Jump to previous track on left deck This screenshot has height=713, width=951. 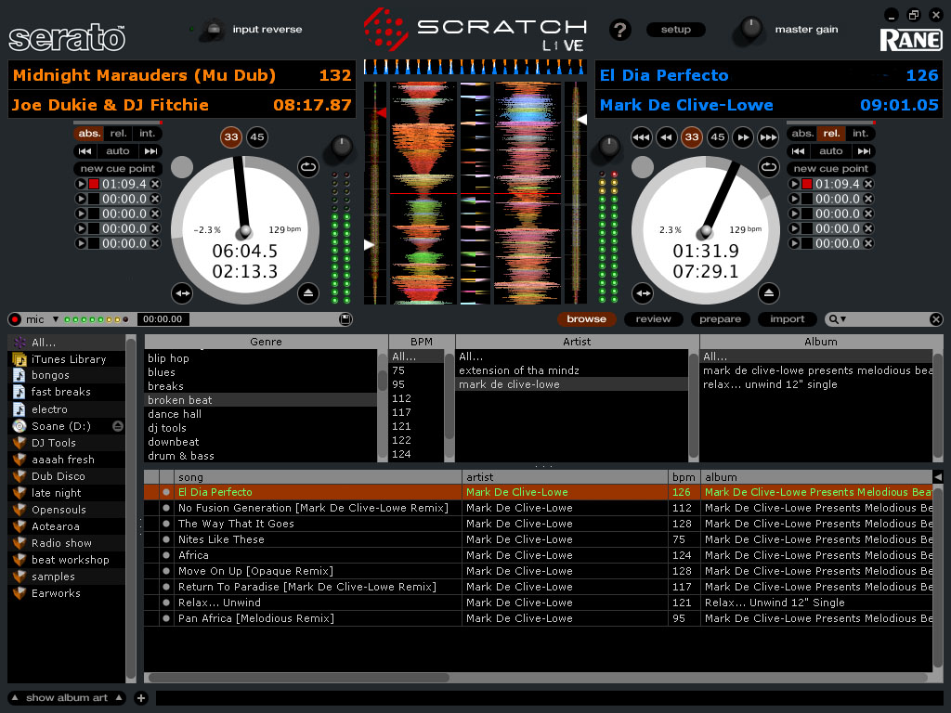point(85,151)
